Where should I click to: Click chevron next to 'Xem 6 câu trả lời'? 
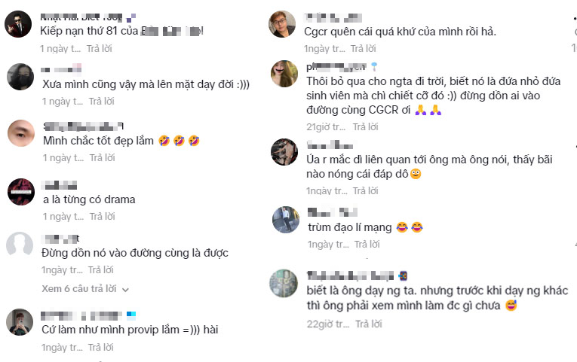pos(125,290)
